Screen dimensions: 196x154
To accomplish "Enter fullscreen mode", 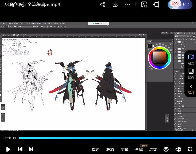I will [190, 149].
